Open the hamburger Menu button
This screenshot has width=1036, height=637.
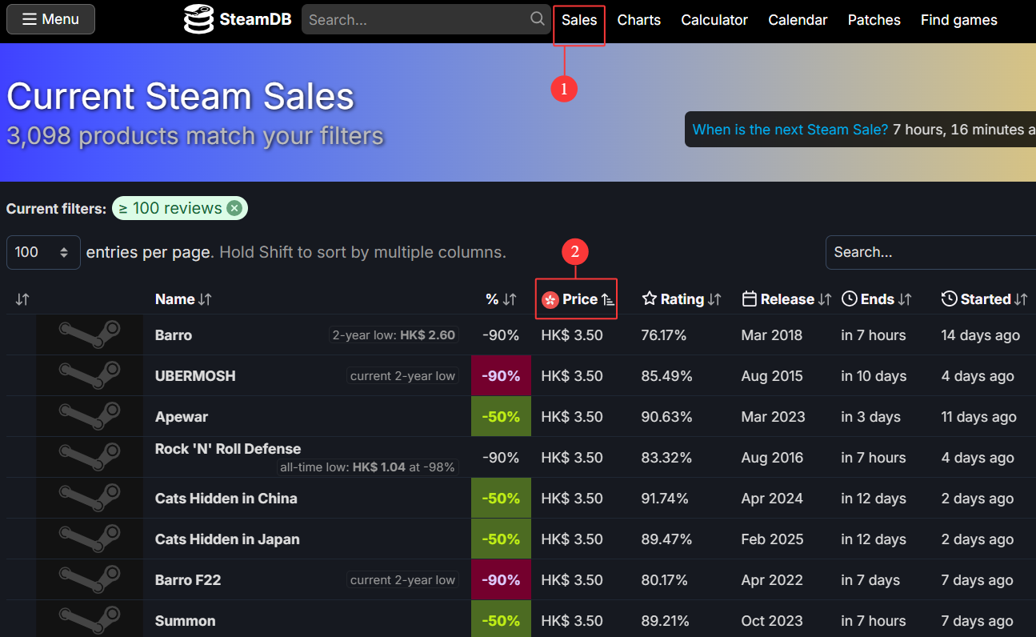[50, 19]
